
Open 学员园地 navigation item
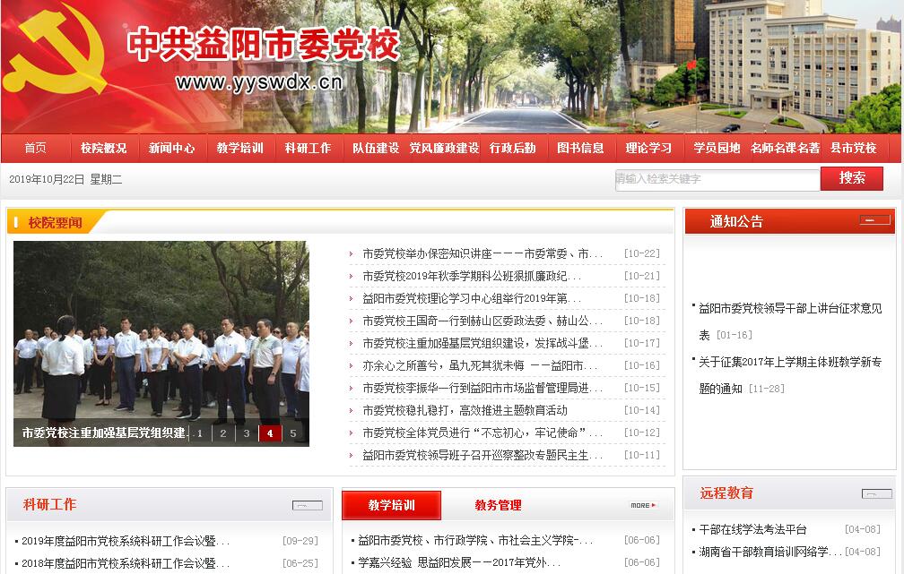click(717, 148)
